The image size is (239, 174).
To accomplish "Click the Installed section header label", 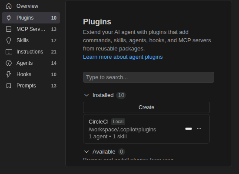I will [x=103, y=95].
